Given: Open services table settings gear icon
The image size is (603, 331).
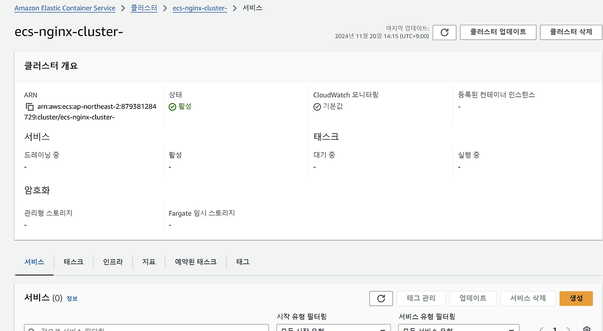Looking at the screenshot, I should click(587, 329).
